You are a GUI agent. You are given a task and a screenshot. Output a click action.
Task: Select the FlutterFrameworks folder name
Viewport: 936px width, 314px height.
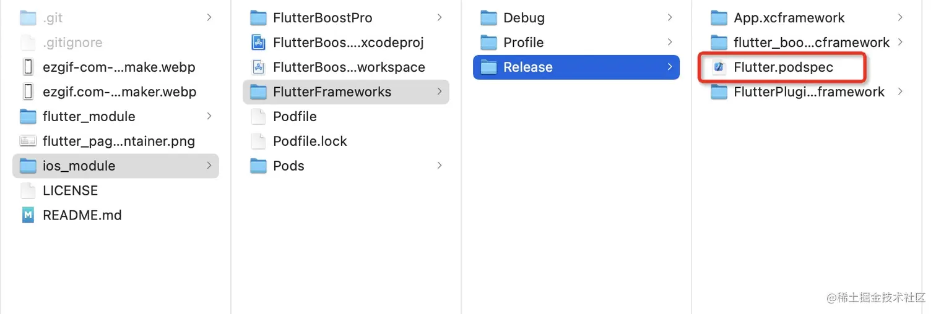pos(332,92)
